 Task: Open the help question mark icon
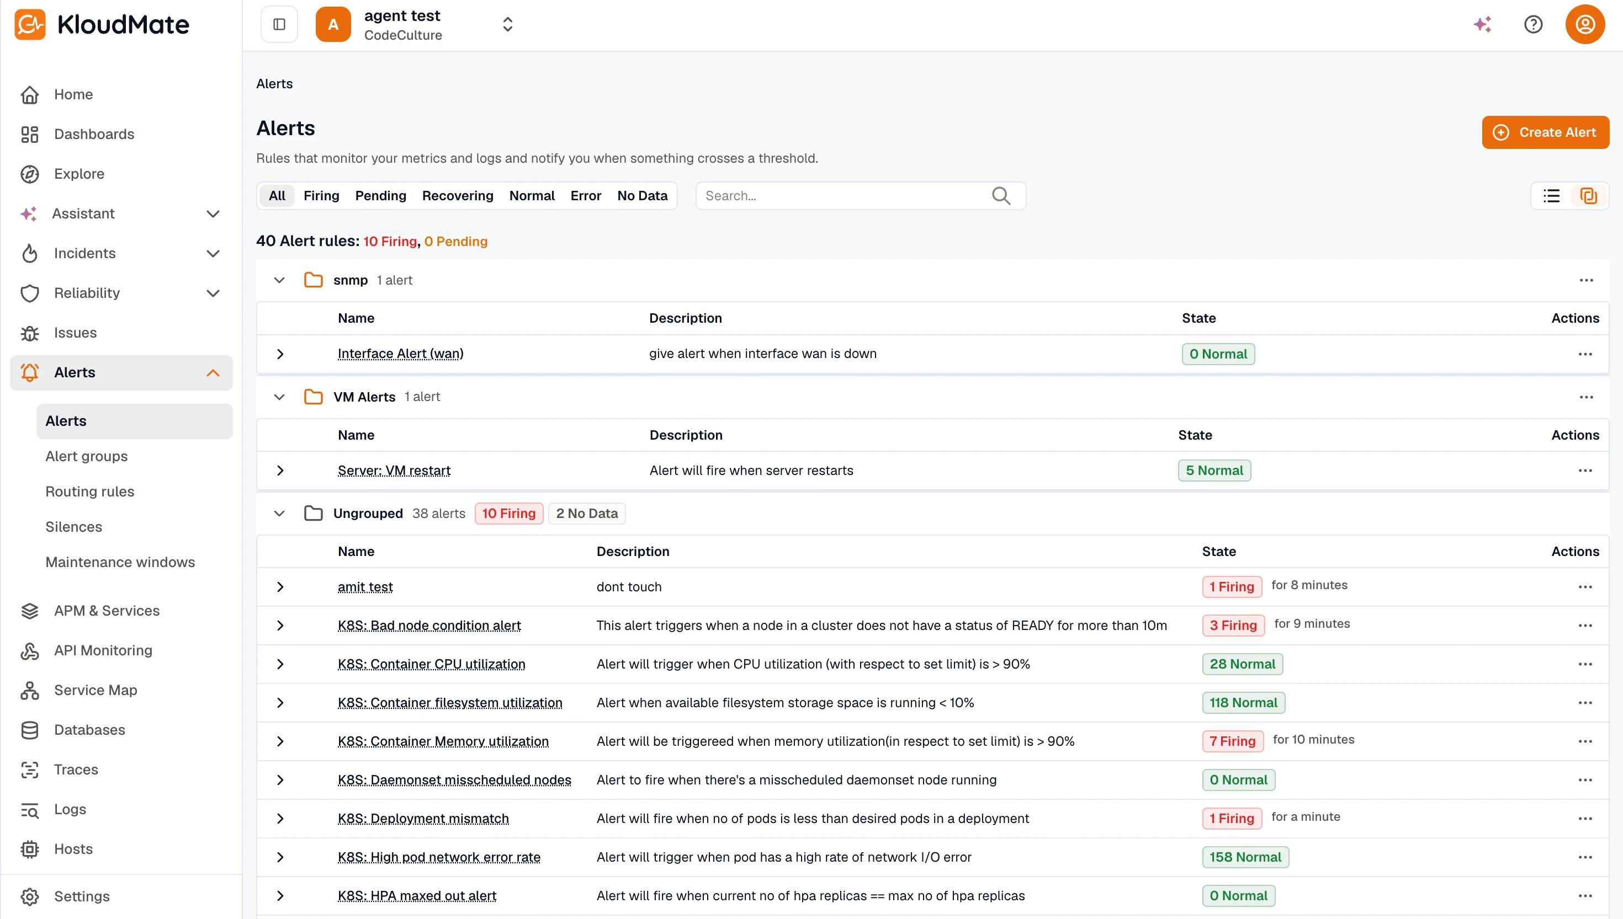coord(1534,25)
